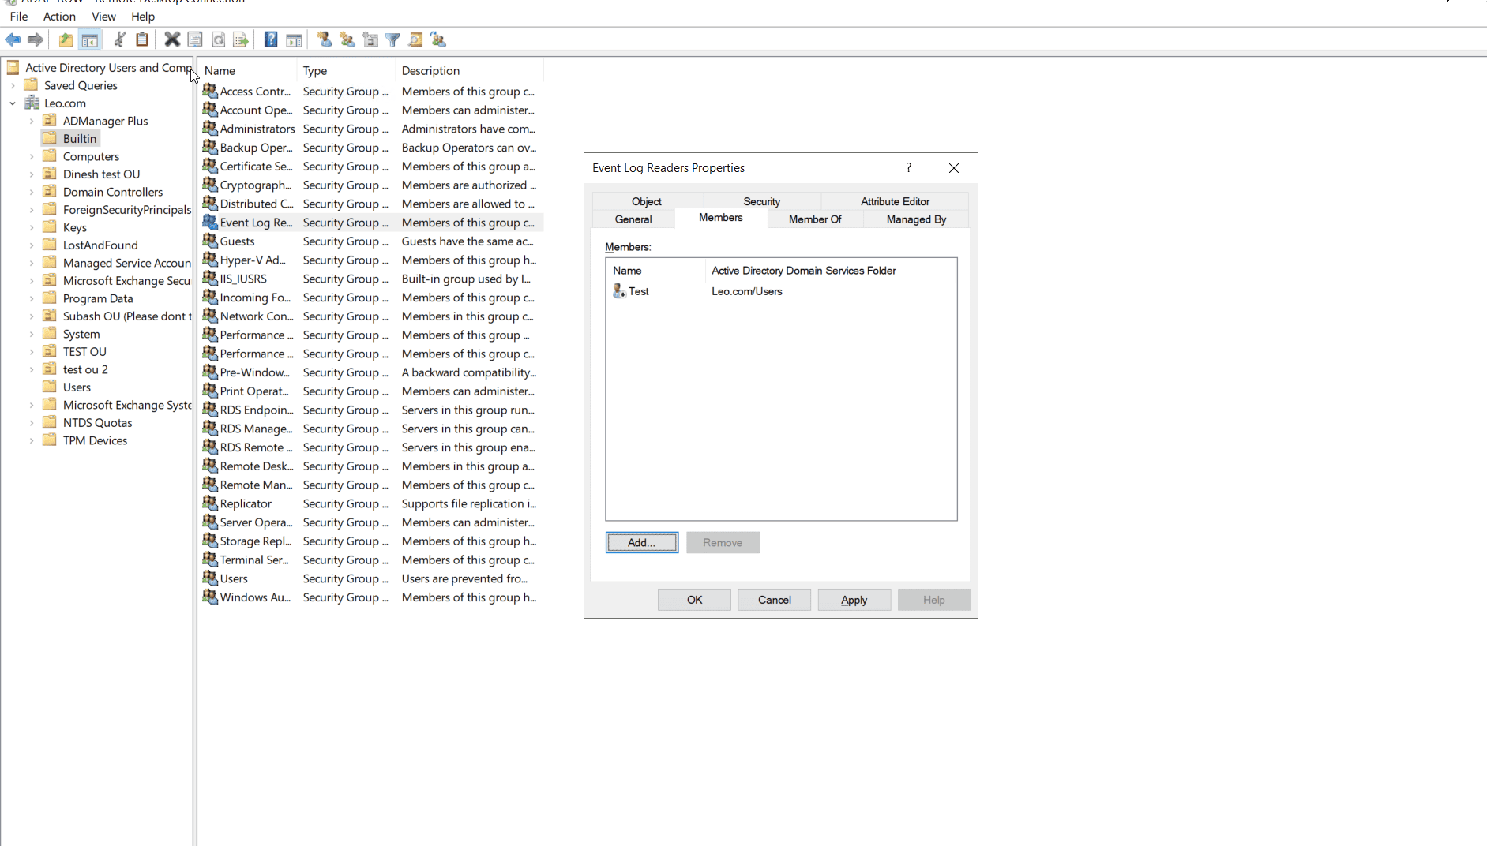Click the Find objects magnifier icon
This screenshot has width=1487, height=846.
click(x=415, y=39)
